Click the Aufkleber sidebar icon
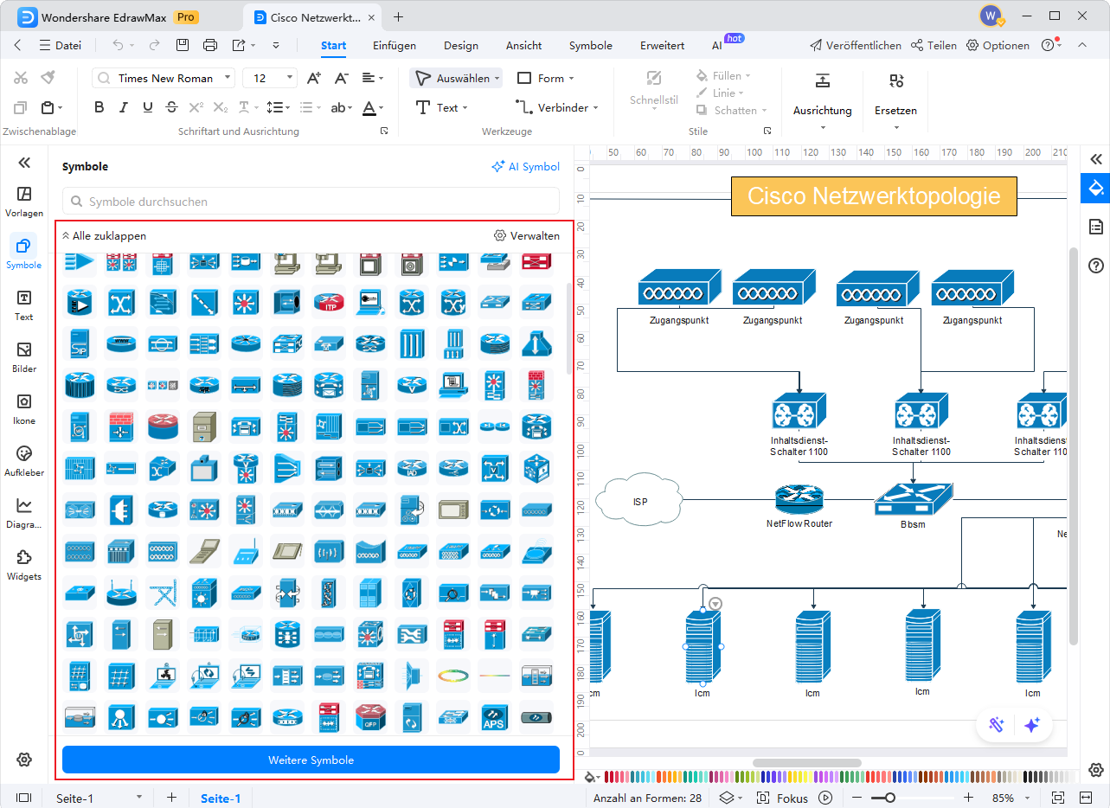Image resolution: width=1110 pixels, height=808 pixels. pyautogui.click(x=24, y=461)
